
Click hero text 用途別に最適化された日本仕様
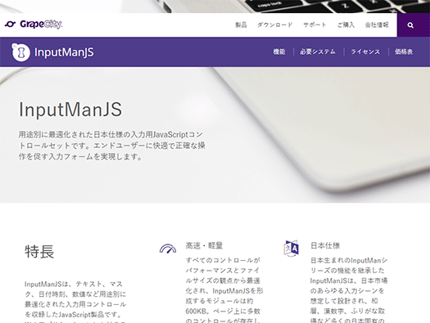[x=112, y=146]
